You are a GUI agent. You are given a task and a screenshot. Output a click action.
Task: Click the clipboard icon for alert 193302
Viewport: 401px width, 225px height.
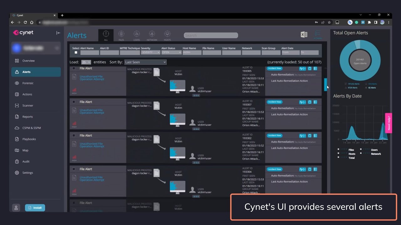(310, 136)
